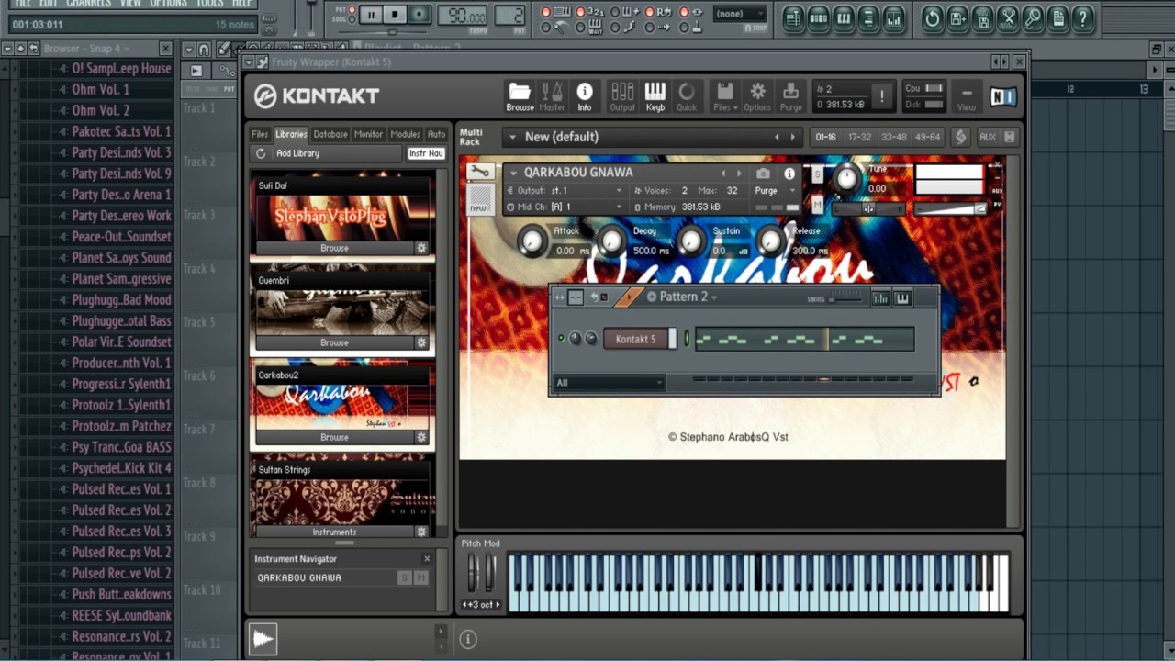Switch to the Libraries tab
The image size is (1175, 661).
[x=291, y=134]
